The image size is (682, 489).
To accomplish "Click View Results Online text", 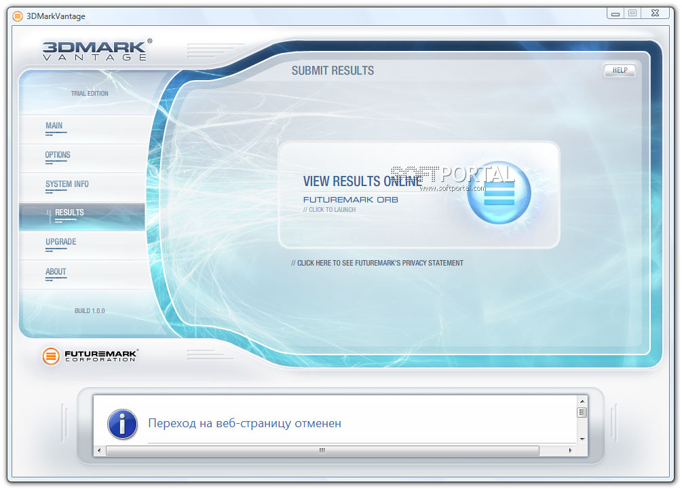I will (x=363, y=181).
